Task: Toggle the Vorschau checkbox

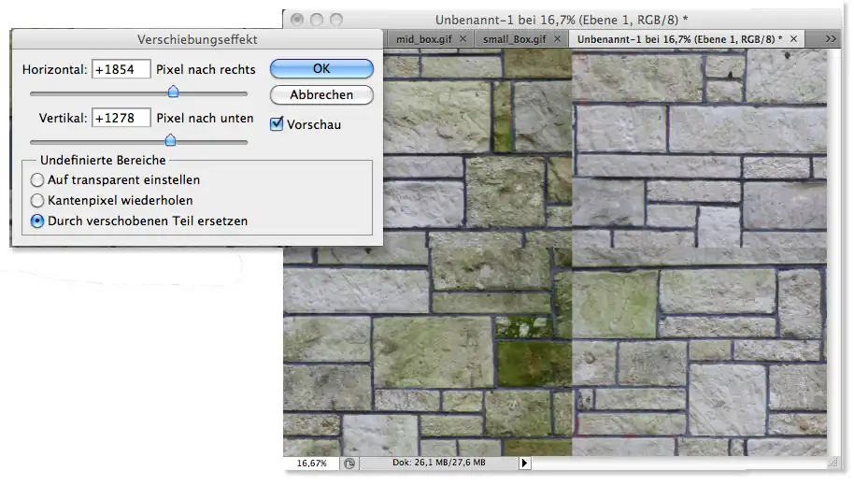Action: 277,123
